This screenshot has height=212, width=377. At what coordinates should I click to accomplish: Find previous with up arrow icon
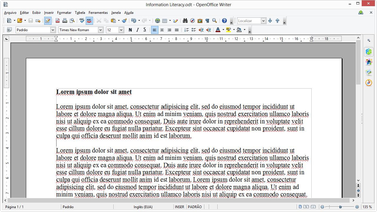click(x=277, y=21)
